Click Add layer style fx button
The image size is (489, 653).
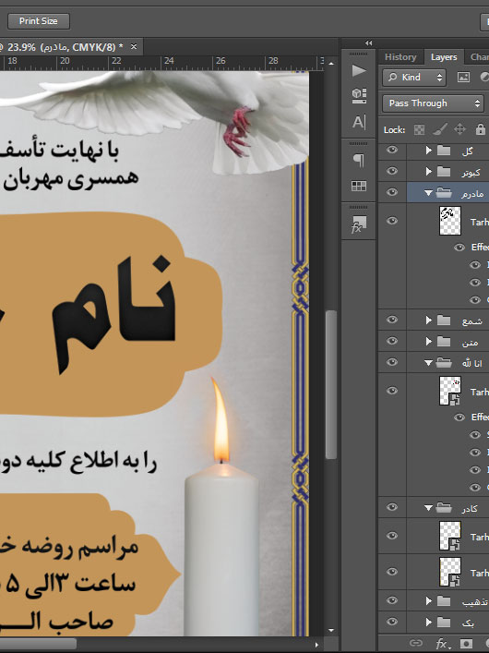[442, 644]
